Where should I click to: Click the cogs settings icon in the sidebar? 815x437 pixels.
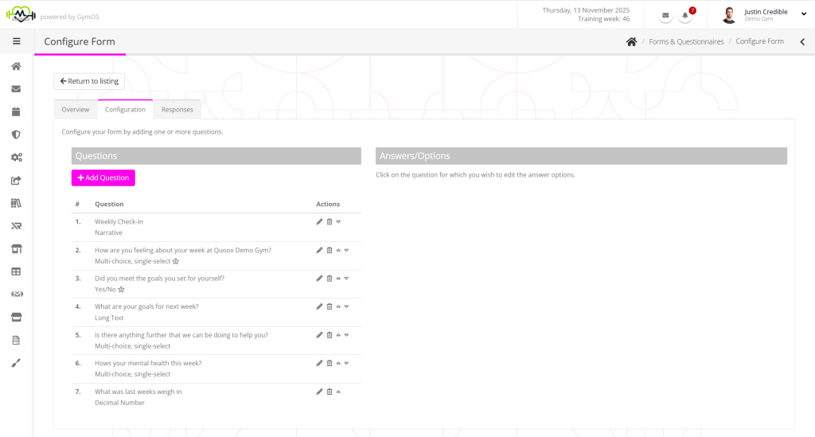tap(16, 158)
